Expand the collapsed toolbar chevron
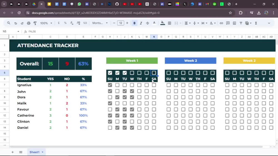This screenshot has width=278, height=156. coord(269,23)
